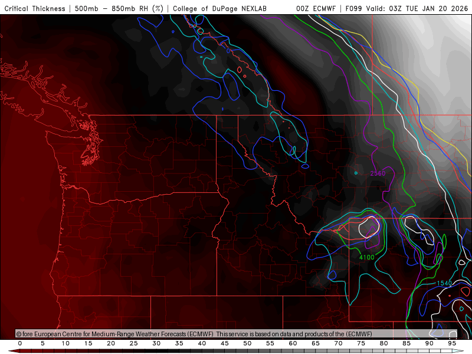The height and width of the screenshot is (354, 472).
Task: Click the color scale label "30"
Action: point(156,343)
